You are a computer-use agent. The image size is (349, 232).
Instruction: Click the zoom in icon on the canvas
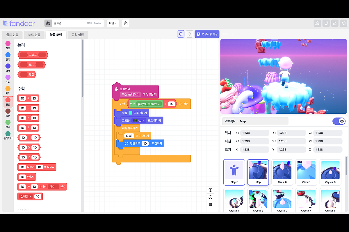coord(210,190)
